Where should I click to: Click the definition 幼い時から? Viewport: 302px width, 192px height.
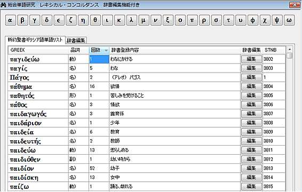tap(120, 159)
